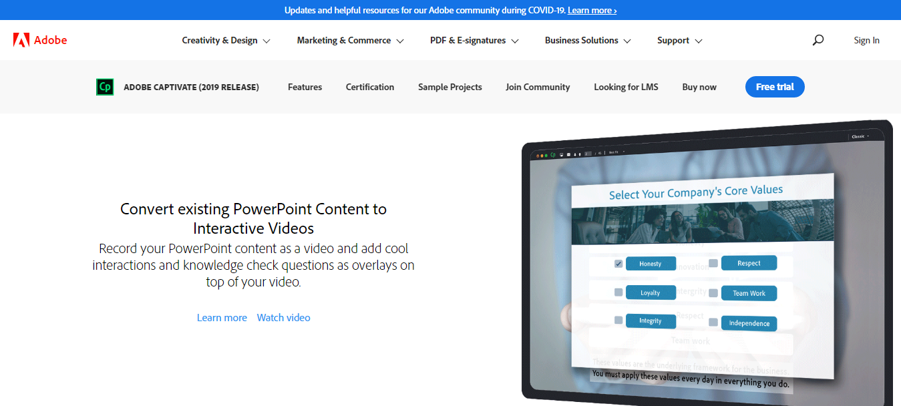Open the COVID-19 Learn more link
The width and height of the screenshot is (901, 406).
click(592, 10)
